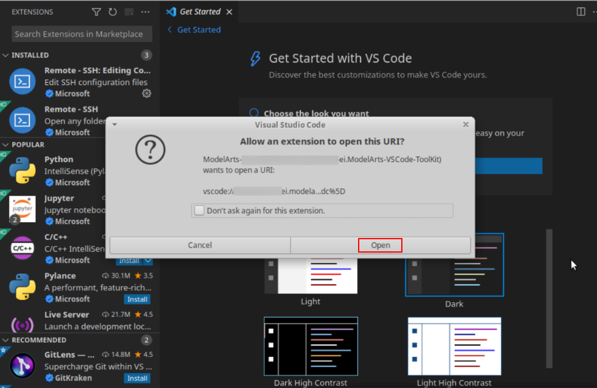Close the Allow extension URI dialog
This screenshot has width=597, height=388.
click(466, 124)
